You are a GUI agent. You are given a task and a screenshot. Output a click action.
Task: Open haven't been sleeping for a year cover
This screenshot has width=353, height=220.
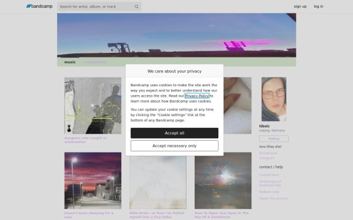pos(93,181)
